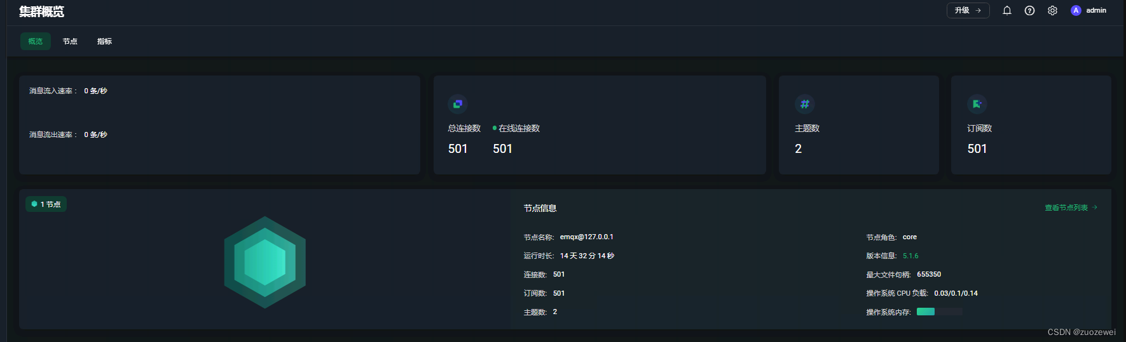1126x342 pixels.
Task: Open the notifications bell icon
Action: pyautogui.click(x=1007, y=11)
